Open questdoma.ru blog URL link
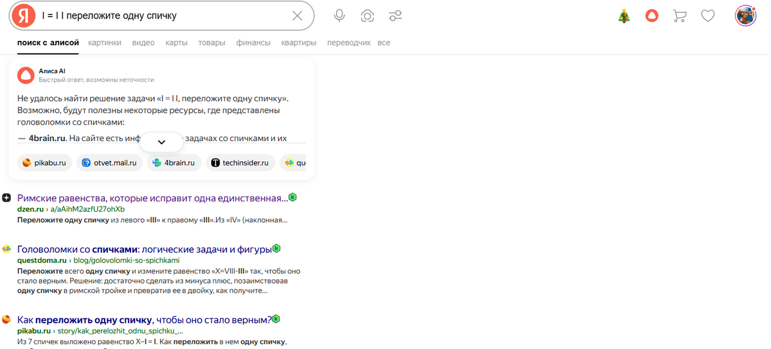 point(98,260)
